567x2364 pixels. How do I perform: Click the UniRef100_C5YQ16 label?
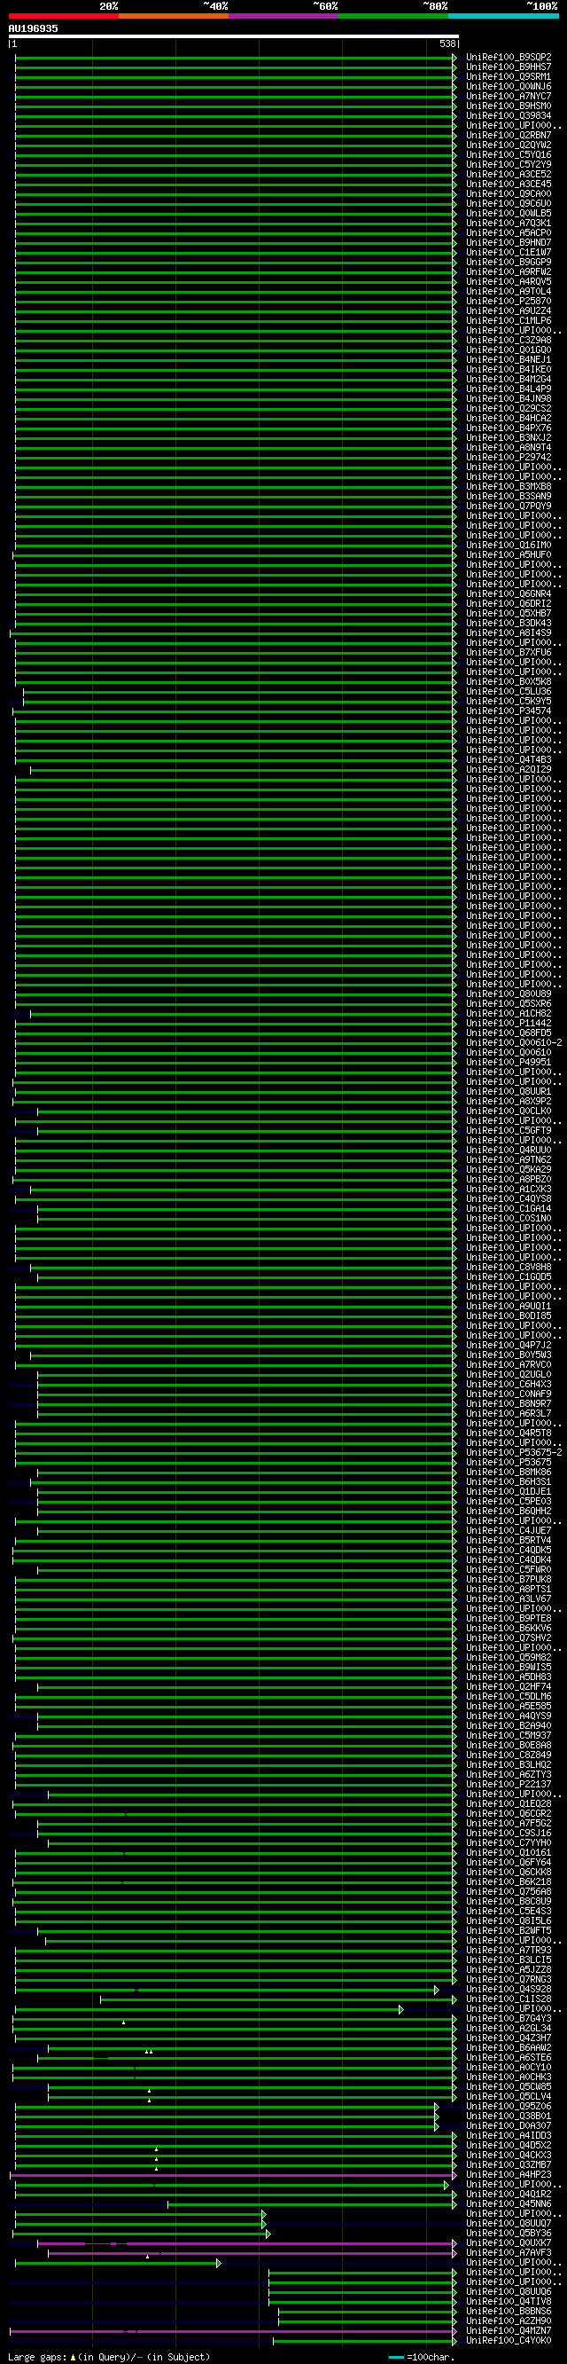point(509,155)
